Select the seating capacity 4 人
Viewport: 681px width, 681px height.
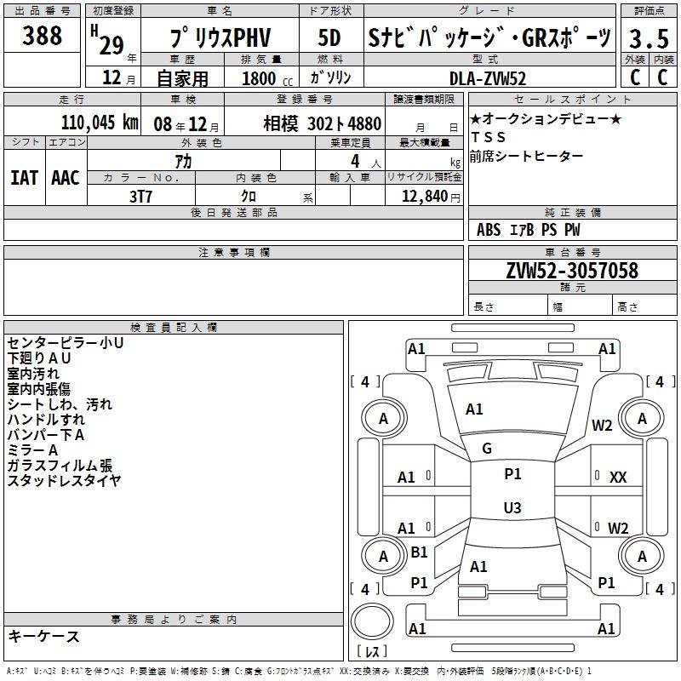pyautogui.click(x=365, y=162)
